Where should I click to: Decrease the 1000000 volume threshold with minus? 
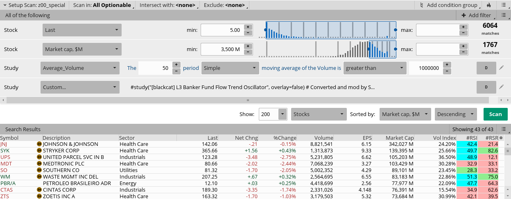pyautogui.click(x=447, y=71)
